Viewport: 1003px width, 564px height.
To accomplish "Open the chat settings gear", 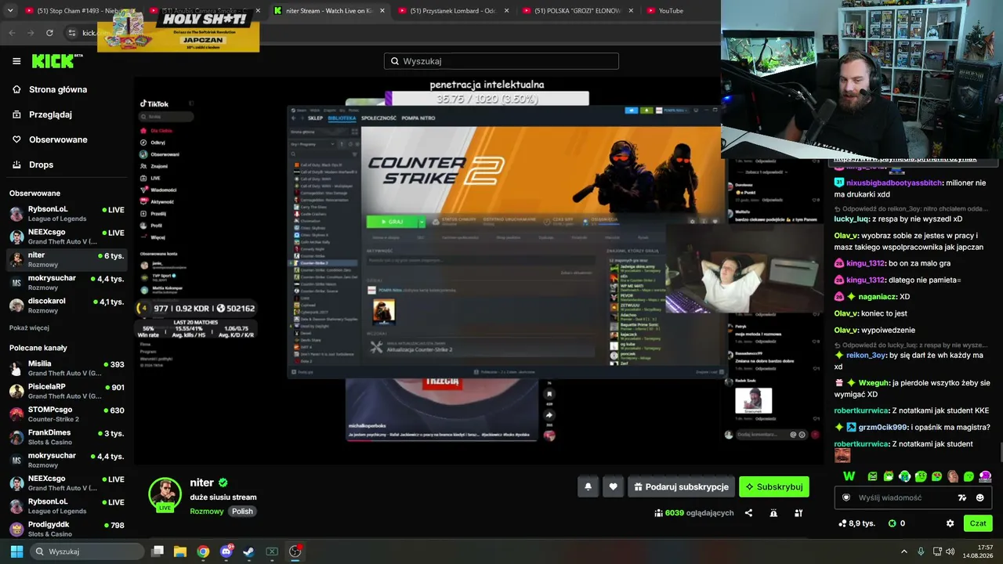I will click(950, 523).
